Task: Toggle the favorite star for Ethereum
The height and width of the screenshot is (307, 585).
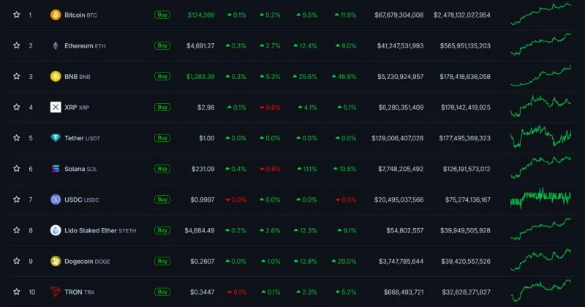Action: coord(16,45)
